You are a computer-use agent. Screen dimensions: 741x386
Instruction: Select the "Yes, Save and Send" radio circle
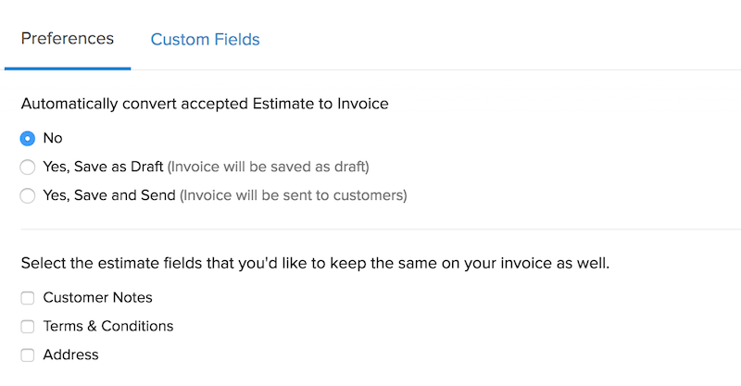pyautogui.click(x=28, y=196)
